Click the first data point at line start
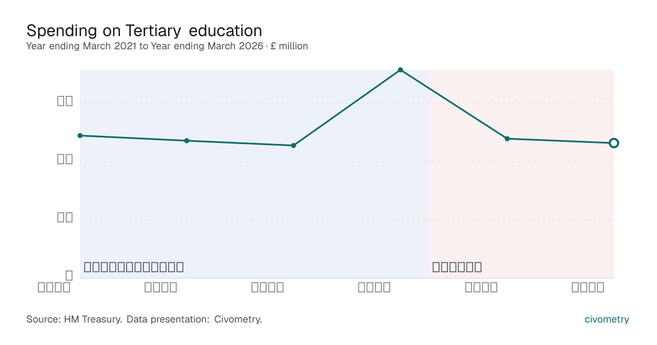The image size is (657, 345). tap(80, 135)
